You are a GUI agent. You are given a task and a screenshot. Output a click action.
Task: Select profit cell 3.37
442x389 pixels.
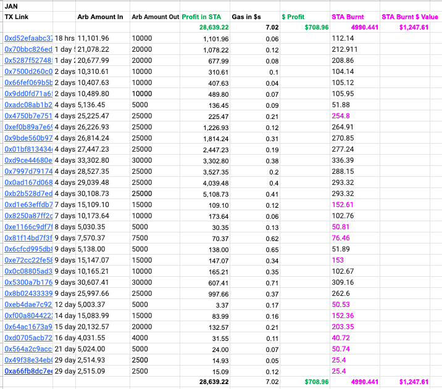(x=205, y=305)
